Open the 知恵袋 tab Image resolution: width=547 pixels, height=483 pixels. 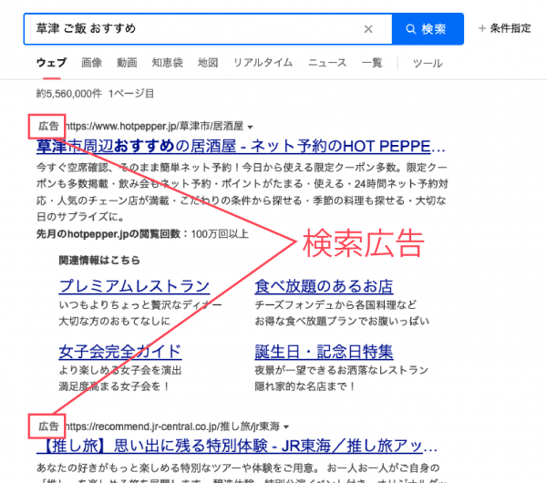tap(167, 63)
